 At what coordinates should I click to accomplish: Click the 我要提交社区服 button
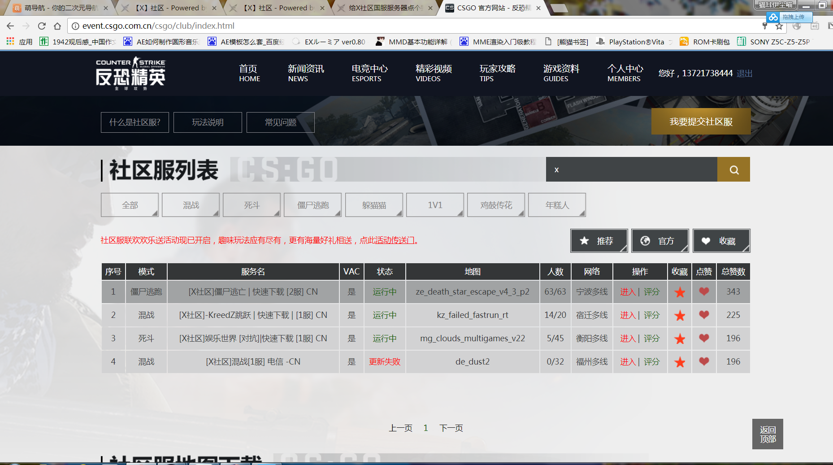[x=701, y=121]
